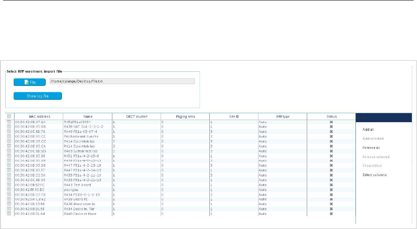Viewport: 417px width, 229px height.
Task: Click HW type Auto in plexiglas row
Action: (x=263, y=190)
